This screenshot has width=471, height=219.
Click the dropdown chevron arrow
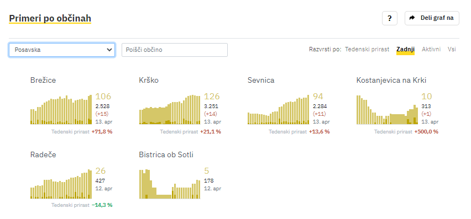click(109, 50)
